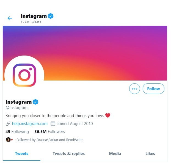This screenshot has width=171, height=163.
Task: Click the verified badge in header
Action: [51, 16]
